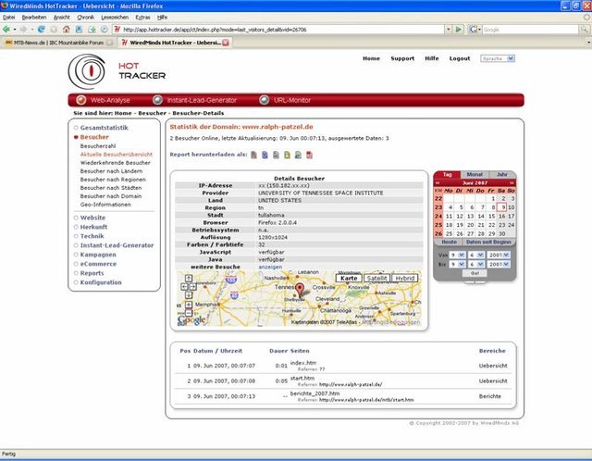Open the Bis day dropdown
The height and width of the screenshot is (461, 592).
tap(457, 264)
